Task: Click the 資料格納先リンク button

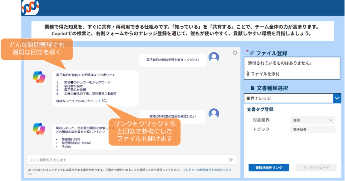Action: click(268, 168)
